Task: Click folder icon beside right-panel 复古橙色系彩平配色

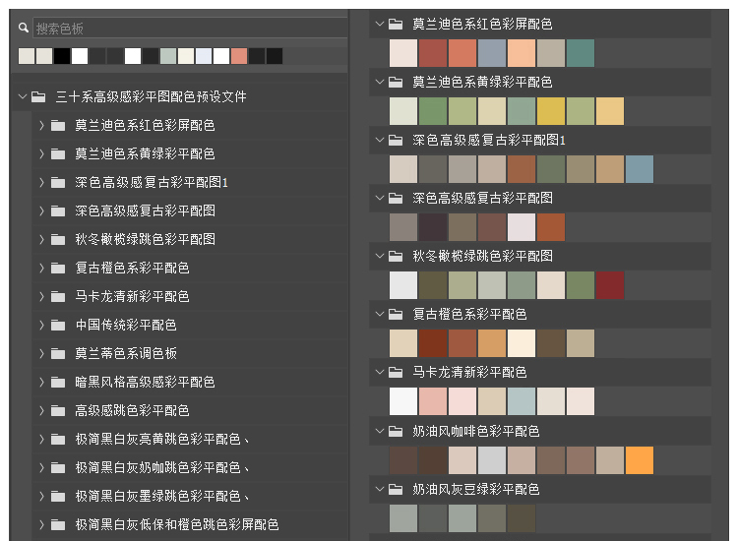Action: click(x=396, y=314)
